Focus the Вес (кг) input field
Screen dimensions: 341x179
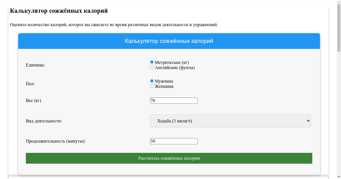pos(174,101)
